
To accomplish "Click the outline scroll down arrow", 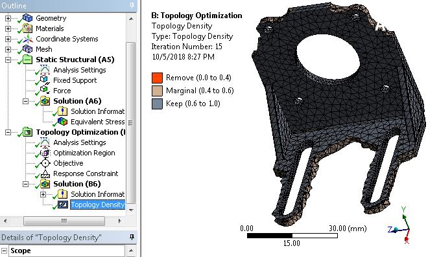I will tap(131, 210).
